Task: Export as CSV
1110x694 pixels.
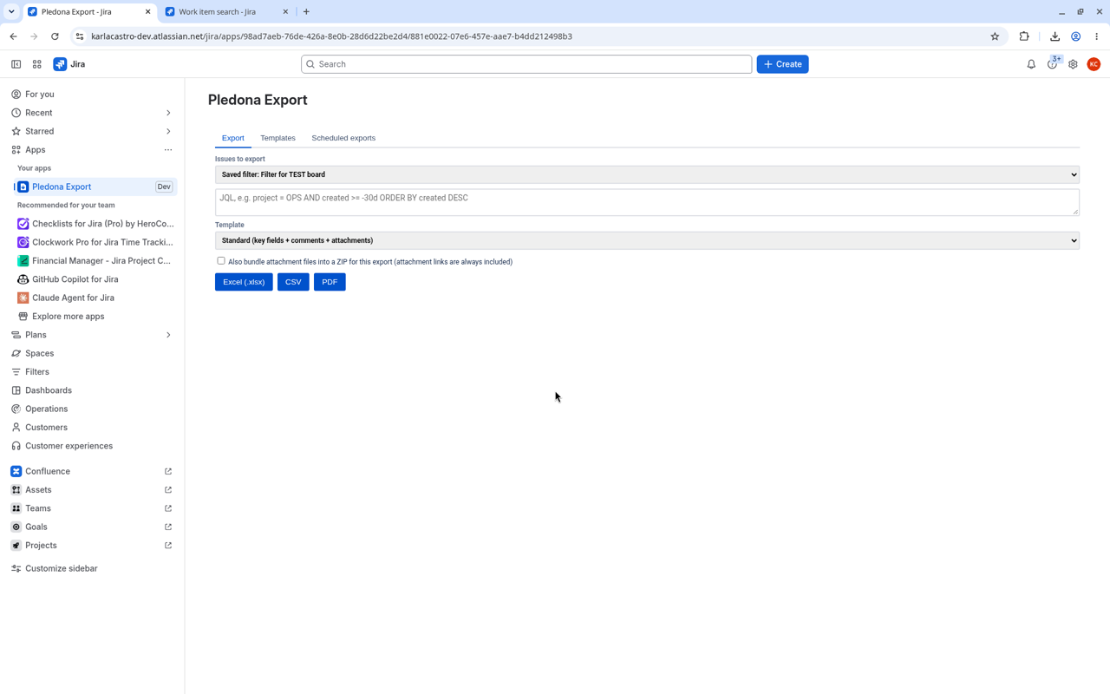Action: [x=293, y=282]
